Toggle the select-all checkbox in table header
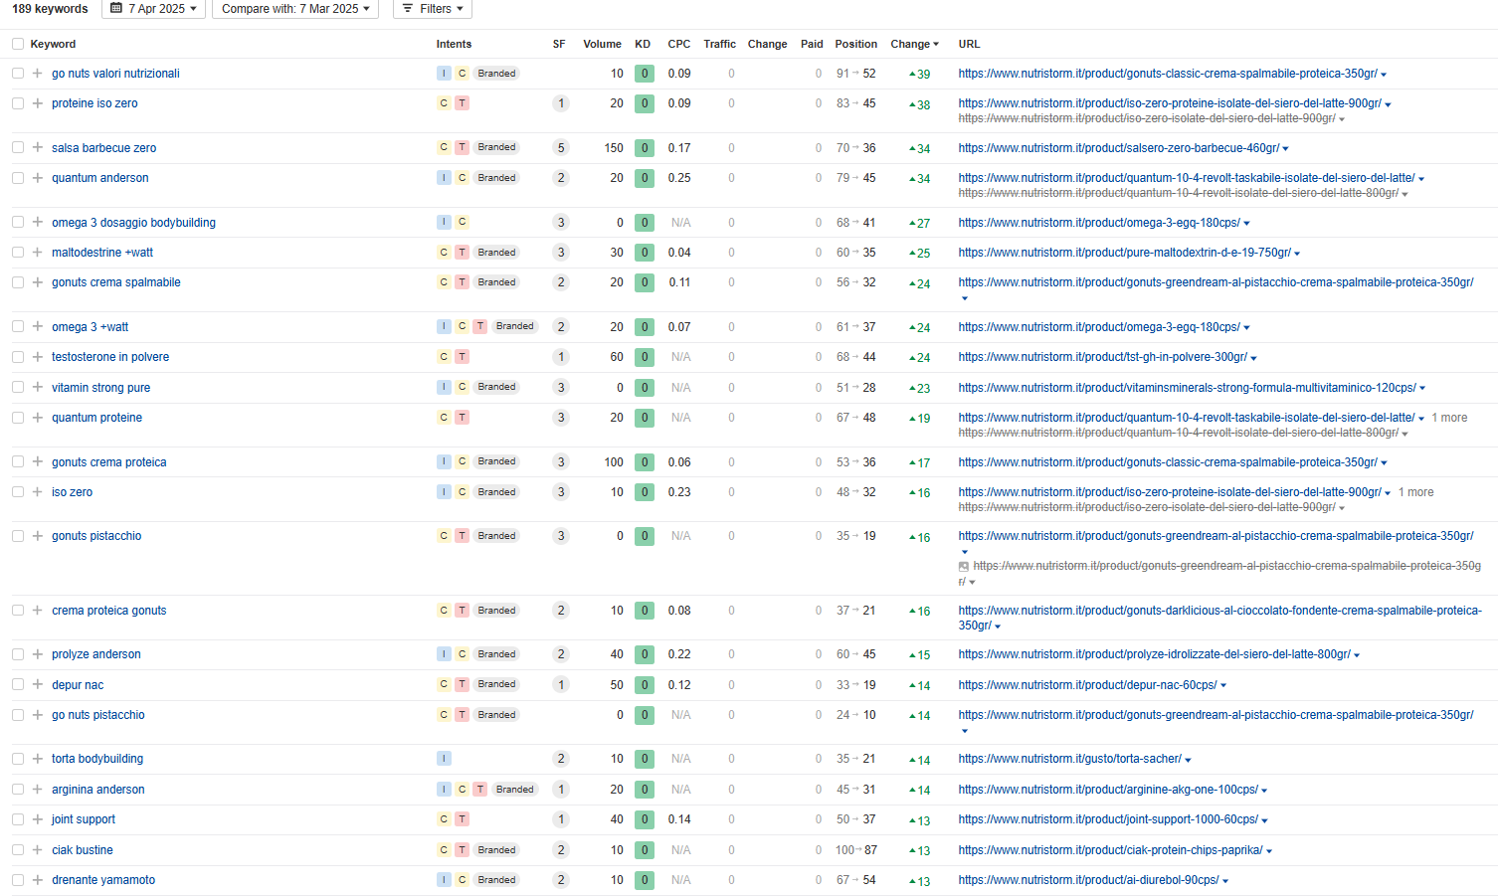1498x896 pixels. 18,44
